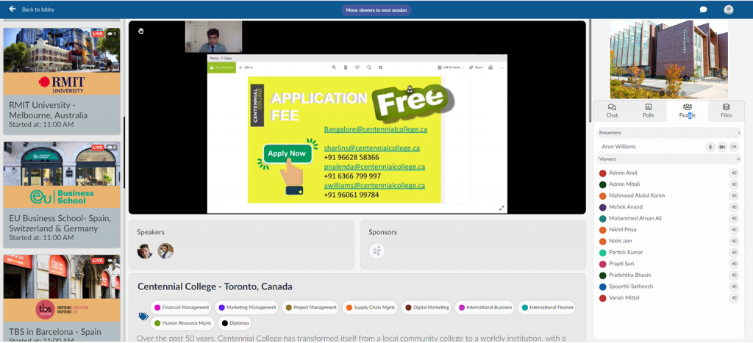753x343 pixels.
Task: Select the Supply Chain Mgmt. tag
Action: click(x=370, y=308)
